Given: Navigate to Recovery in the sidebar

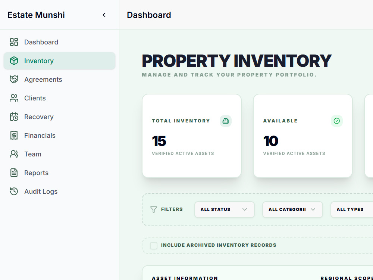Looking at the screenshot, I should click(59, 116).
